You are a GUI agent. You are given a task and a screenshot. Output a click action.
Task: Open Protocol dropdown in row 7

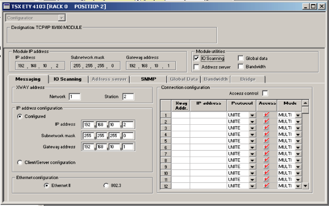click(252, 154)
